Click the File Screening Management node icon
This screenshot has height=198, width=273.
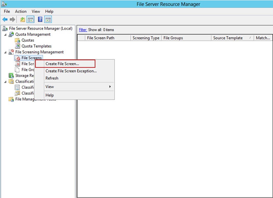coord(11,52)
